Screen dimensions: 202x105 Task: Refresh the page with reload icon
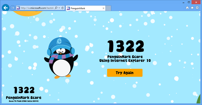pyautogui.click(x=62, y=8)
